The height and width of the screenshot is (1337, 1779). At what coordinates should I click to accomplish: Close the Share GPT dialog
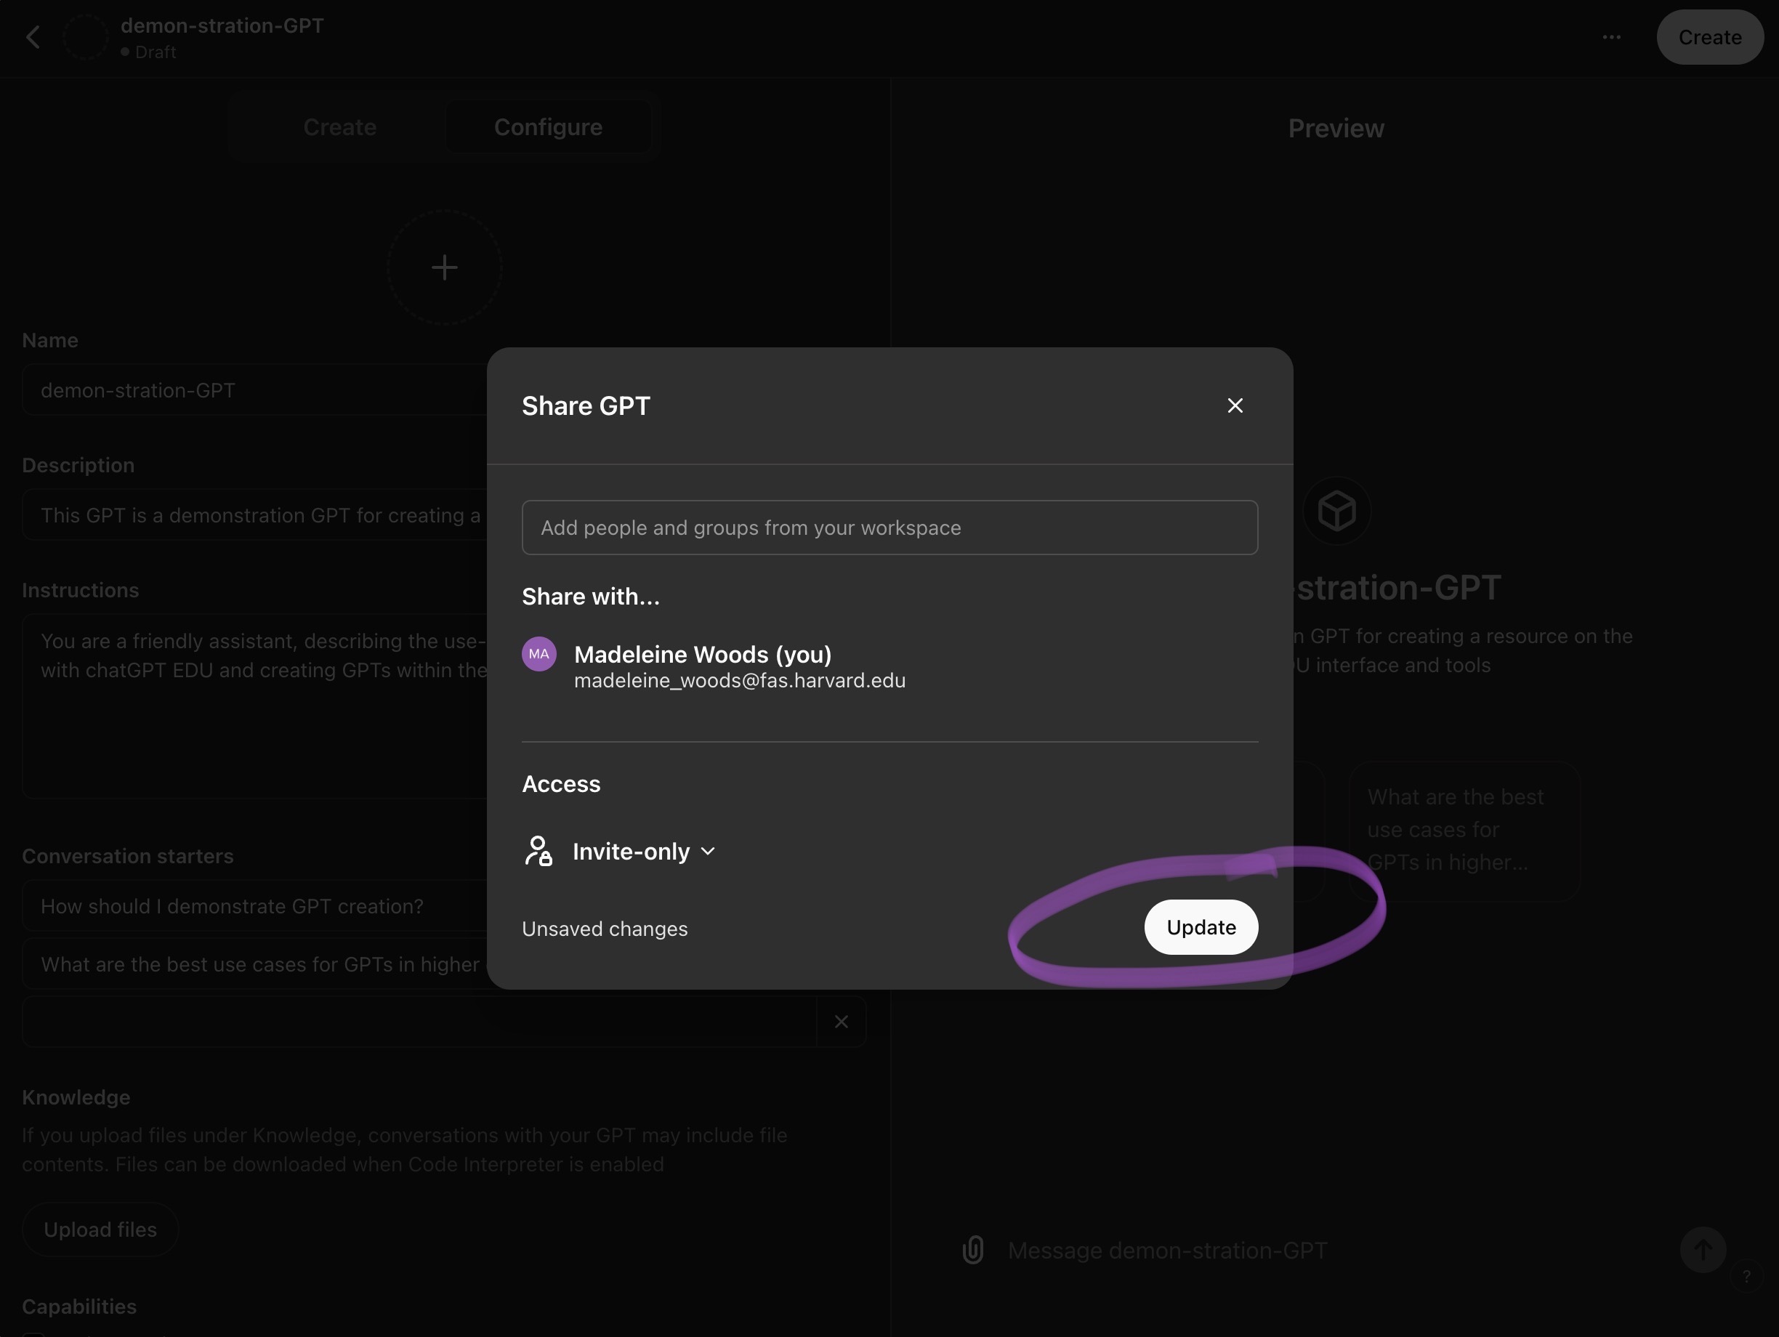[x=1235, y=406]
